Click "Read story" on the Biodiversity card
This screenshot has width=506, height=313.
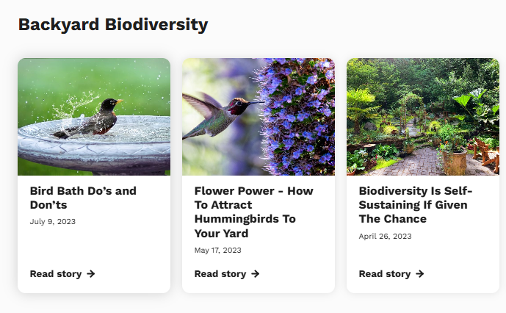point(385,274)
